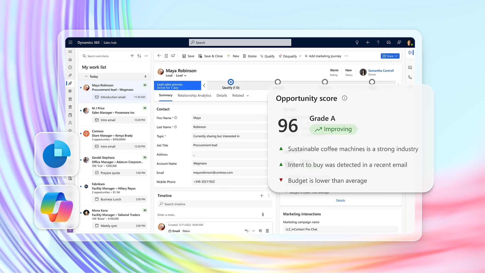Collapse the Lead sales process chevron
The height and width of the screenshot is (273, 485).
[x=204, y=86]
